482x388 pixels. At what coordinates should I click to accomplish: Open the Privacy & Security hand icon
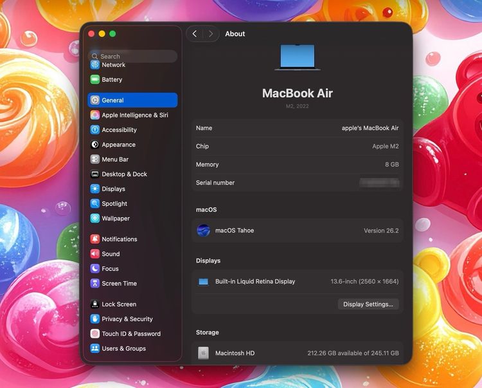click(95, 319)
